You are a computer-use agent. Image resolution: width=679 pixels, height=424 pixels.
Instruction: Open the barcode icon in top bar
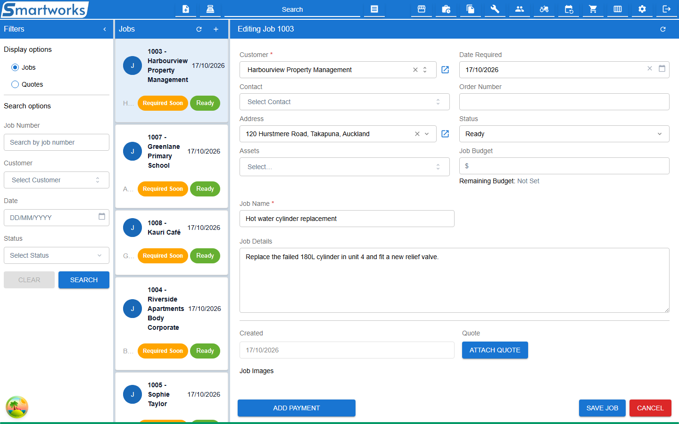(x=618, y=9)
